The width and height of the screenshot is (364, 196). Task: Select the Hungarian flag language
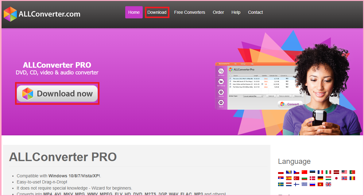point(328,178)
